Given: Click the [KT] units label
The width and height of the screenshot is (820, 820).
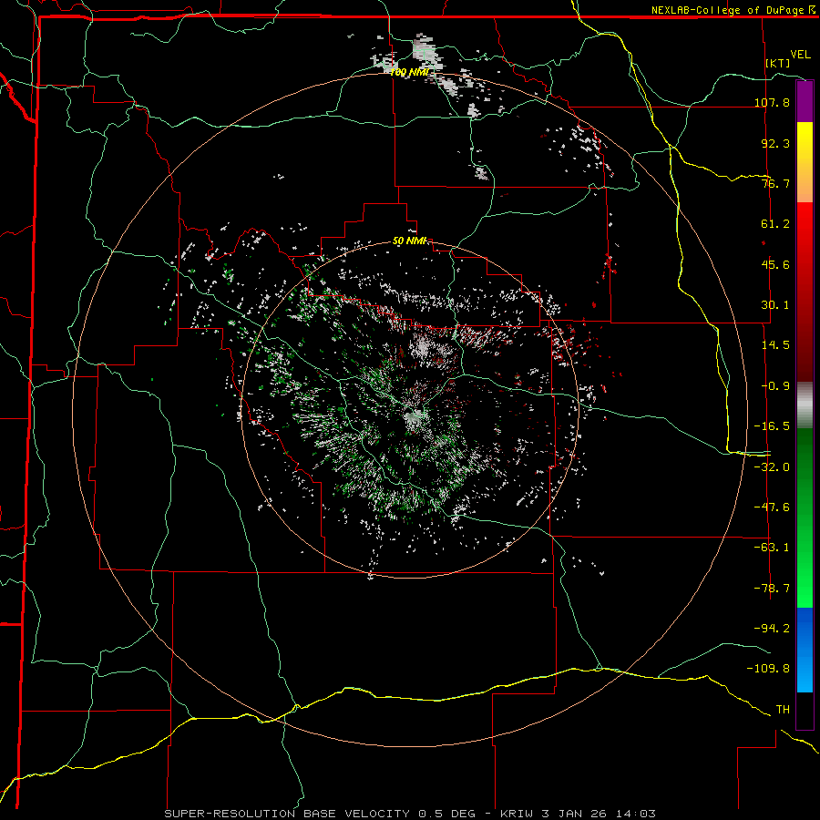Looking at the screenshot, I should (x=778, y=63).
